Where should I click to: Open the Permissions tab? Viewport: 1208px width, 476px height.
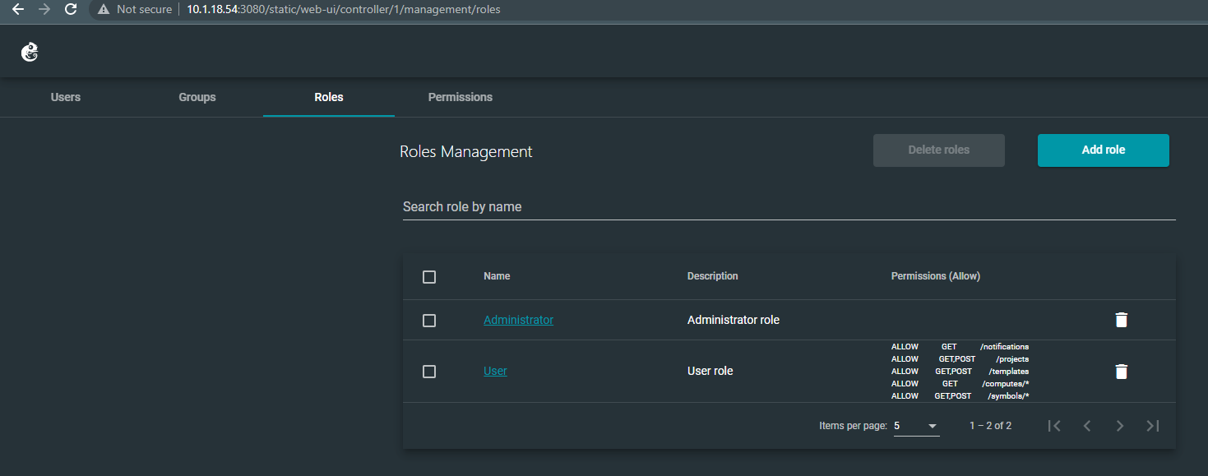pos(460,96)
